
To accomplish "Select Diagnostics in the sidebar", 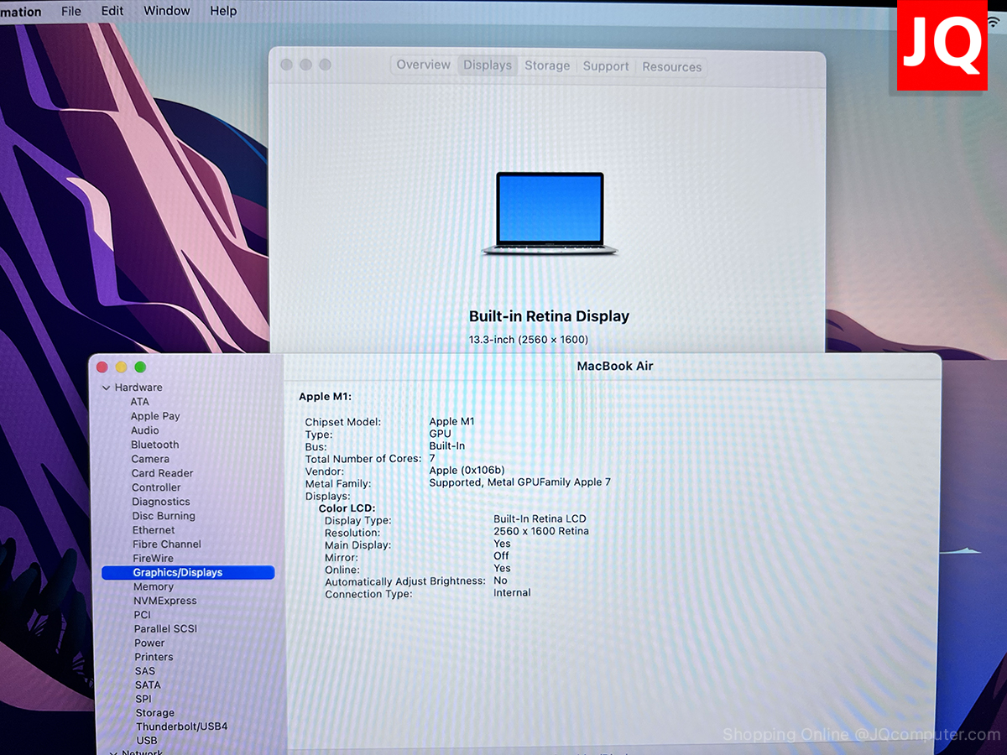I will pyautogui.click(x=161, y=502).
